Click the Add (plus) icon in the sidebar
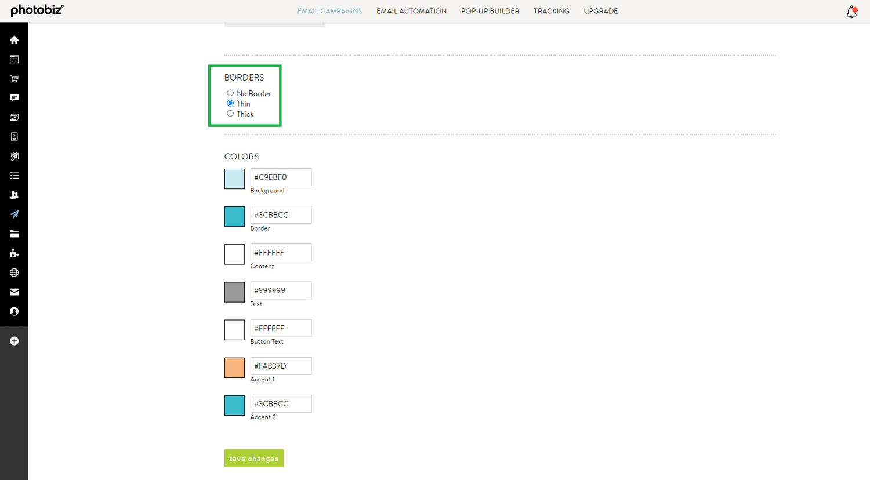 pyautogui.click(x=14, y=341)
